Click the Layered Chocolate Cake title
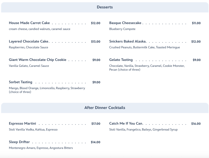The height and width of the screenshot is (158, 209). coord(29,42)
